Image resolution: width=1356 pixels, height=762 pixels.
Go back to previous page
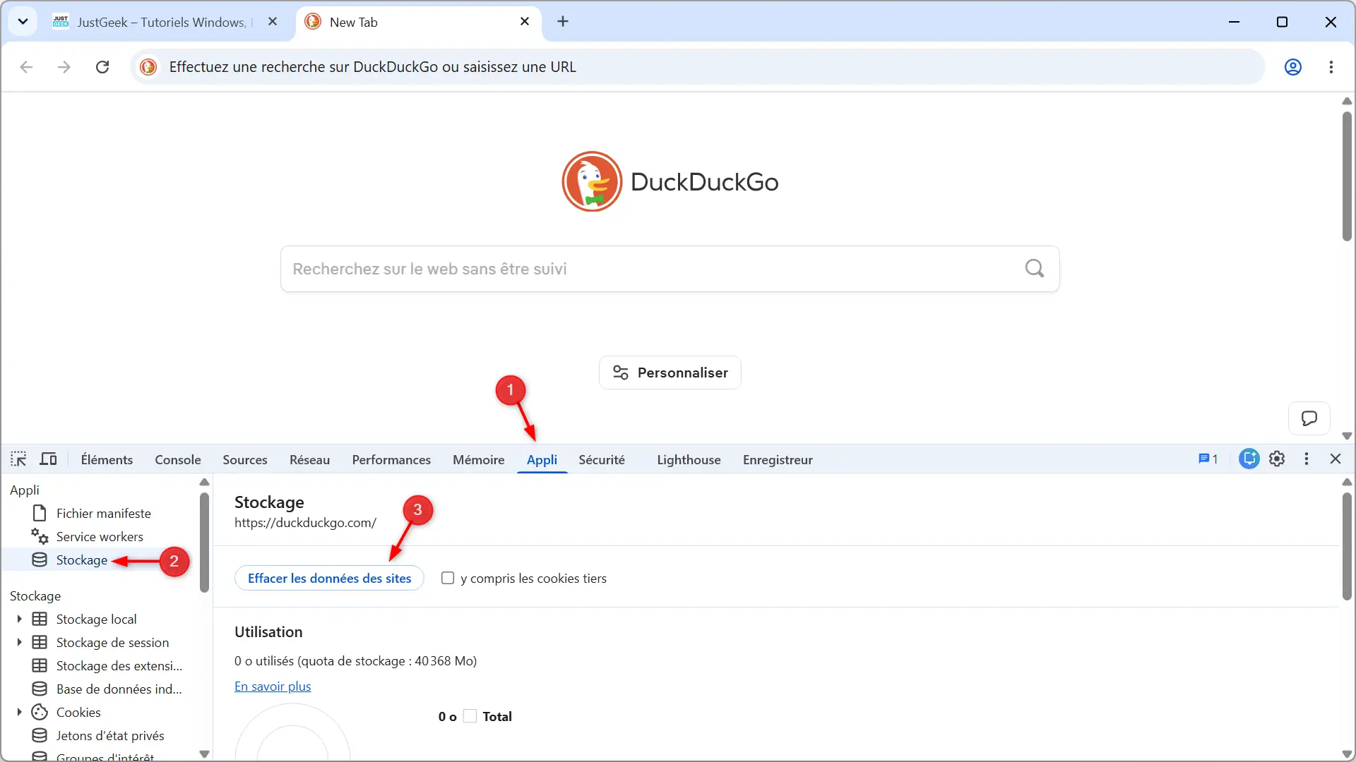(x=26, y=67)
